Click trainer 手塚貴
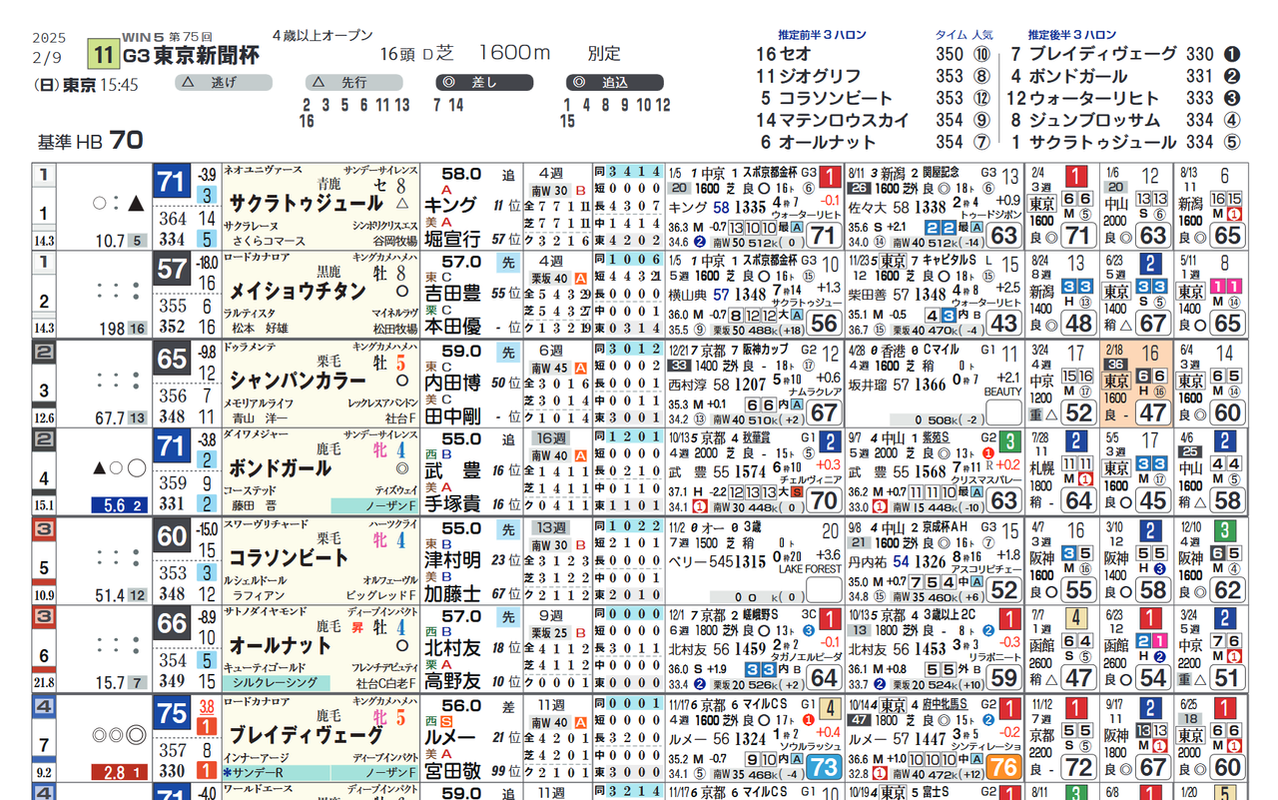Image resolution: width=1278 pixels, height=800 pixels. pos(452,503)
